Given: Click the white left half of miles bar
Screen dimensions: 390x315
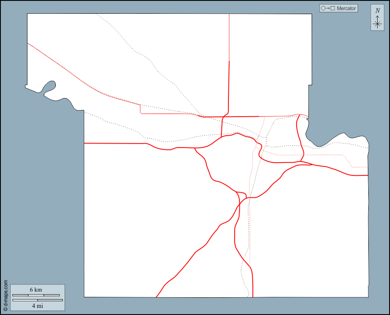Looking at the screenshot, I should coord(25,300).
